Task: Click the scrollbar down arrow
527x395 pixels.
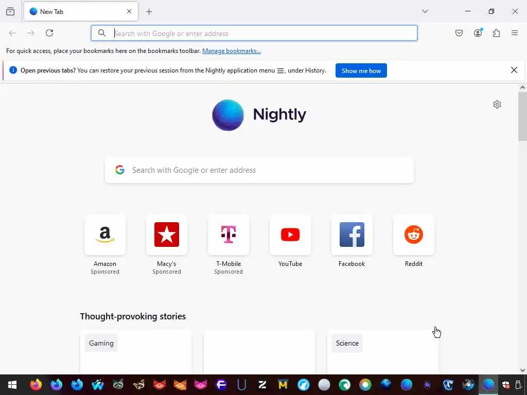Action: [x=522, y=370]
